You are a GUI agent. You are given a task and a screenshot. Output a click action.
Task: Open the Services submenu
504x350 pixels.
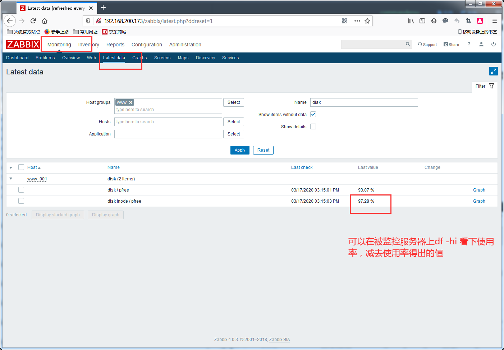pyautogui.click(x=230, y=58)
